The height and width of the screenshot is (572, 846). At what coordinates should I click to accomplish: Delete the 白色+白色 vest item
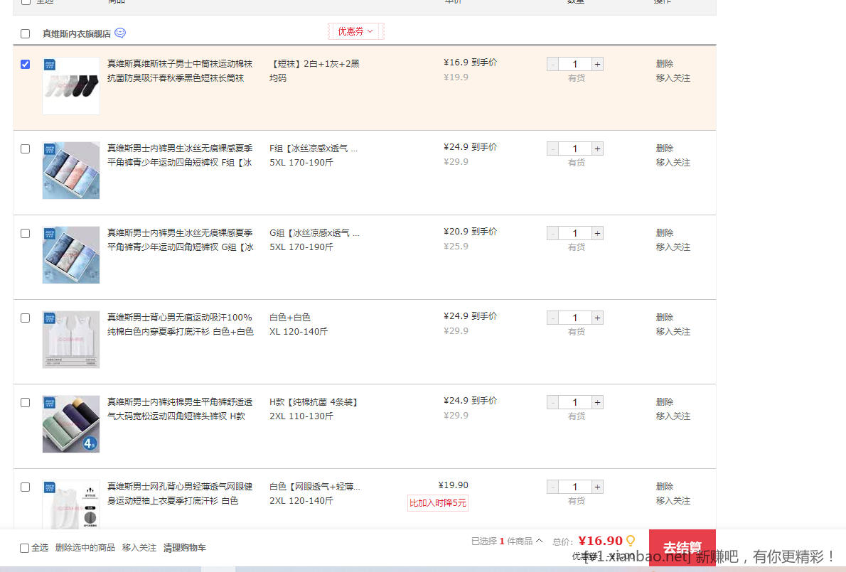[665, 318]
